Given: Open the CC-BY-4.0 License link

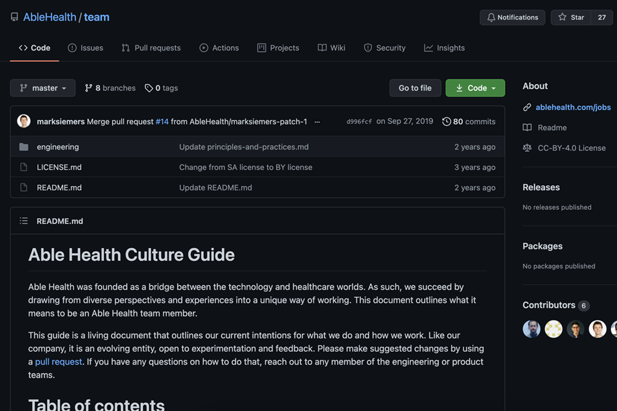Looking at the screenshot, I should coord(571,148).
